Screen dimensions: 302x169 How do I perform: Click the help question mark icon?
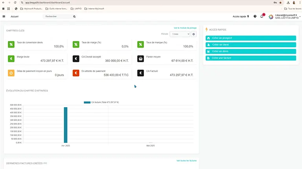[x=255, y=17]
